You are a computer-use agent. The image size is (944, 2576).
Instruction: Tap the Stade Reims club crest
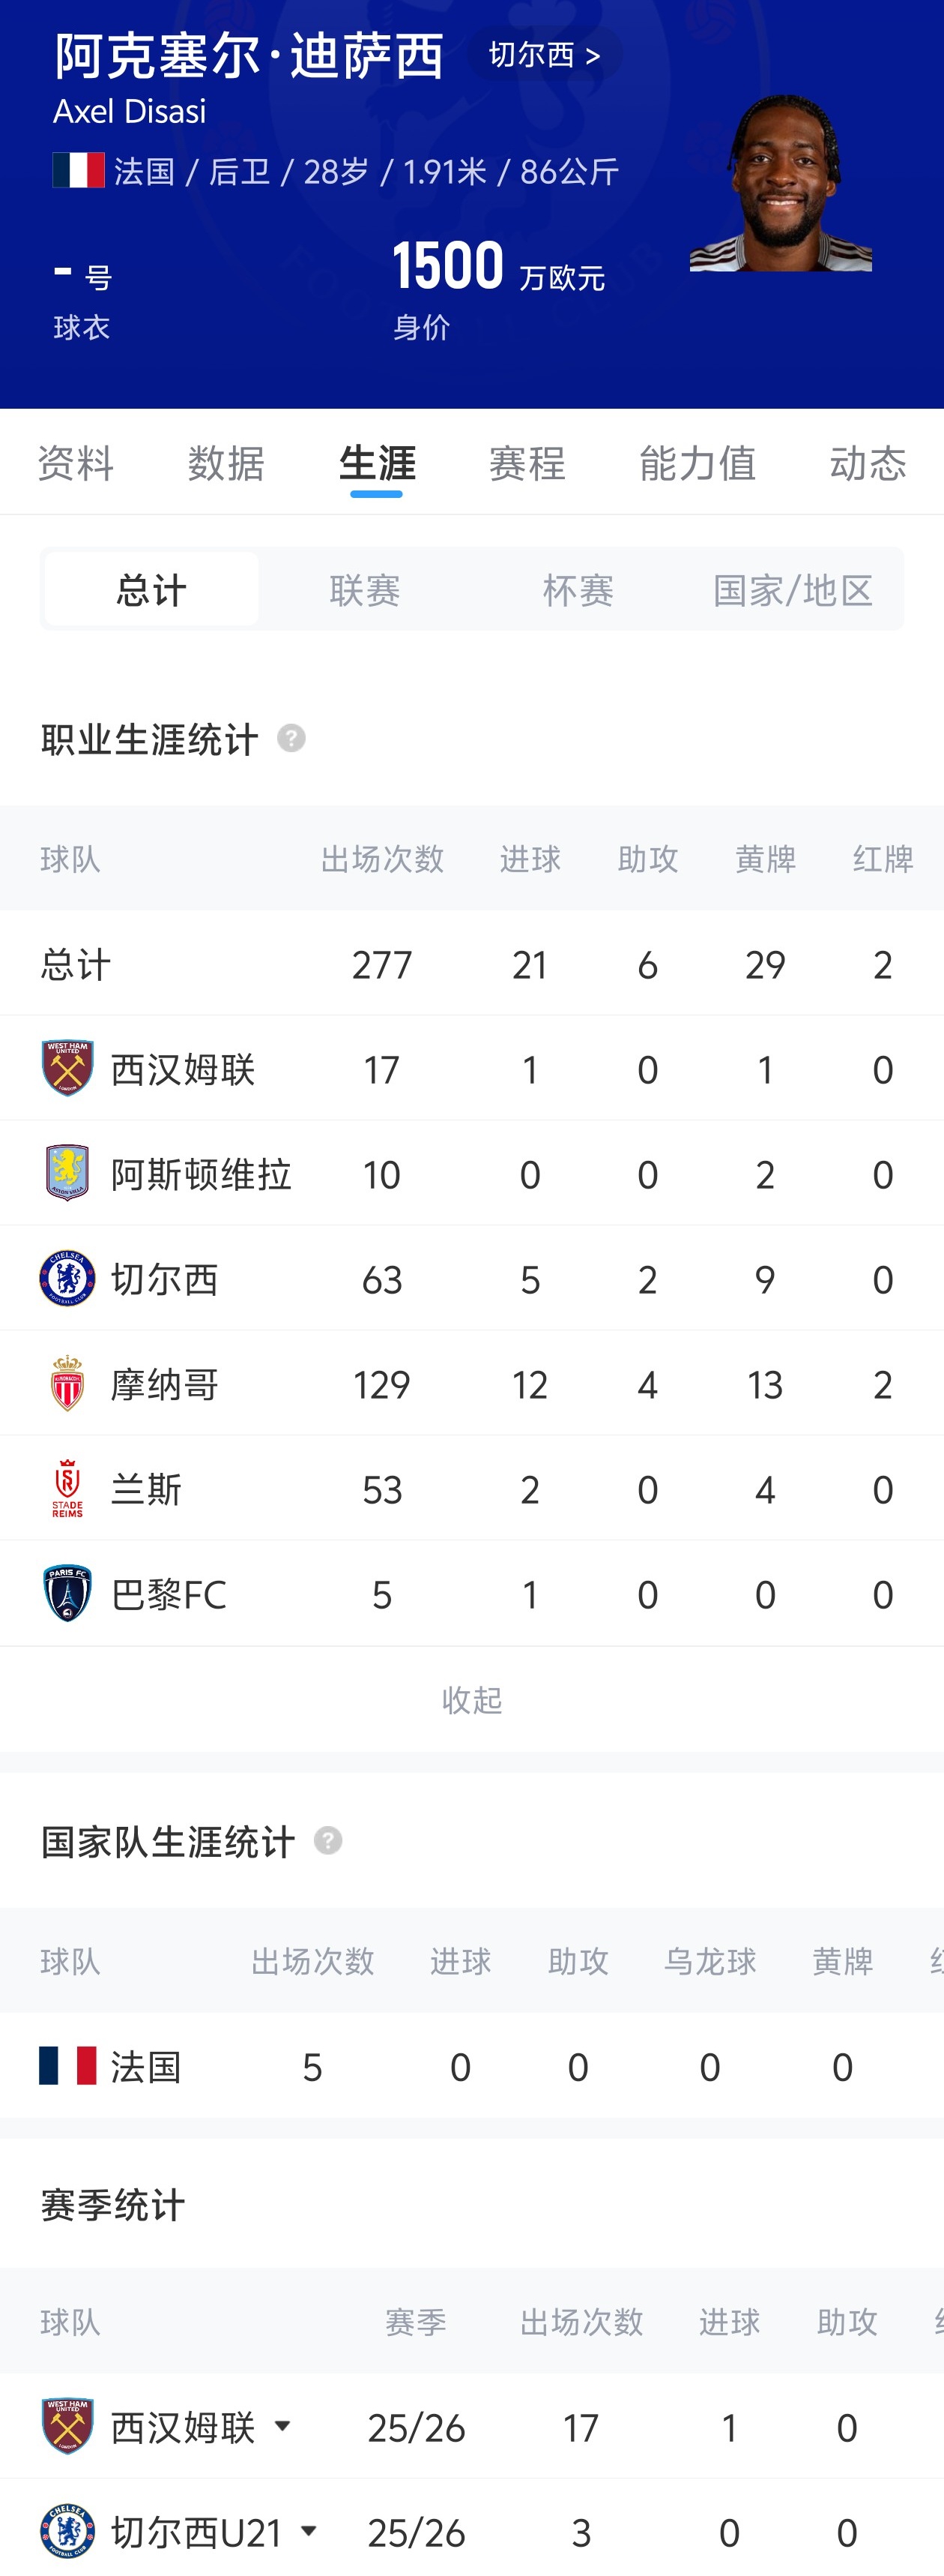(x=67, y=1488)
